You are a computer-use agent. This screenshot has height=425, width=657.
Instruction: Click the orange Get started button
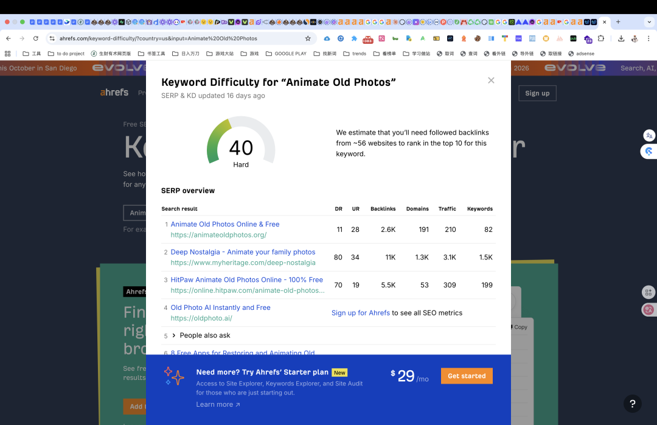click(467, 376)
